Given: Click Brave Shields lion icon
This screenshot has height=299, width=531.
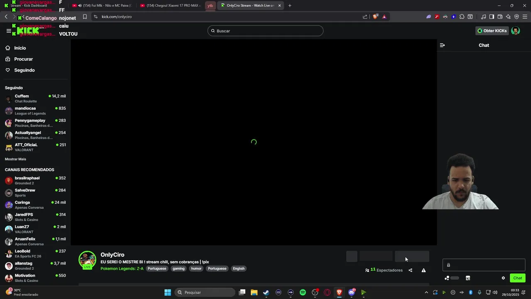Looking at the screenshot, I should coord(375,17).
